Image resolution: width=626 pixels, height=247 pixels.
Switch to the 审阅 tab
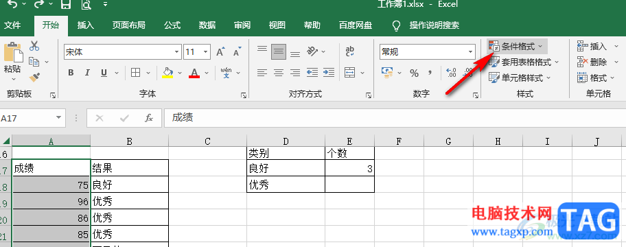click(x=242, y=25)
